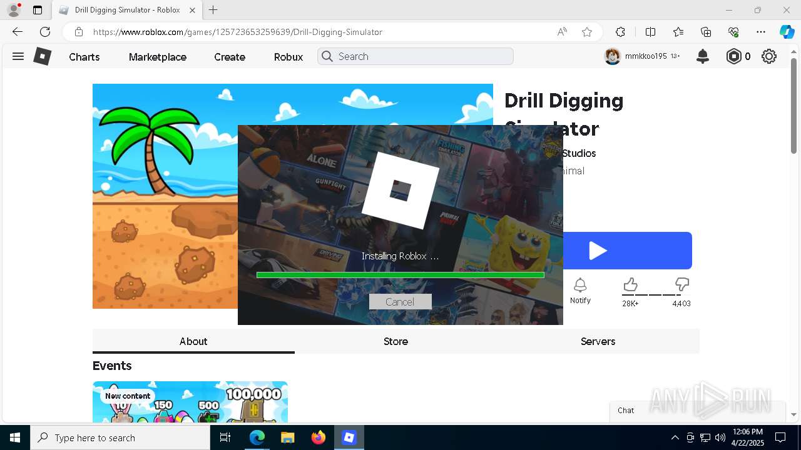Click the browser address bar URL
Viewport: 801px width, 450px height.
(x=238, y=32)
